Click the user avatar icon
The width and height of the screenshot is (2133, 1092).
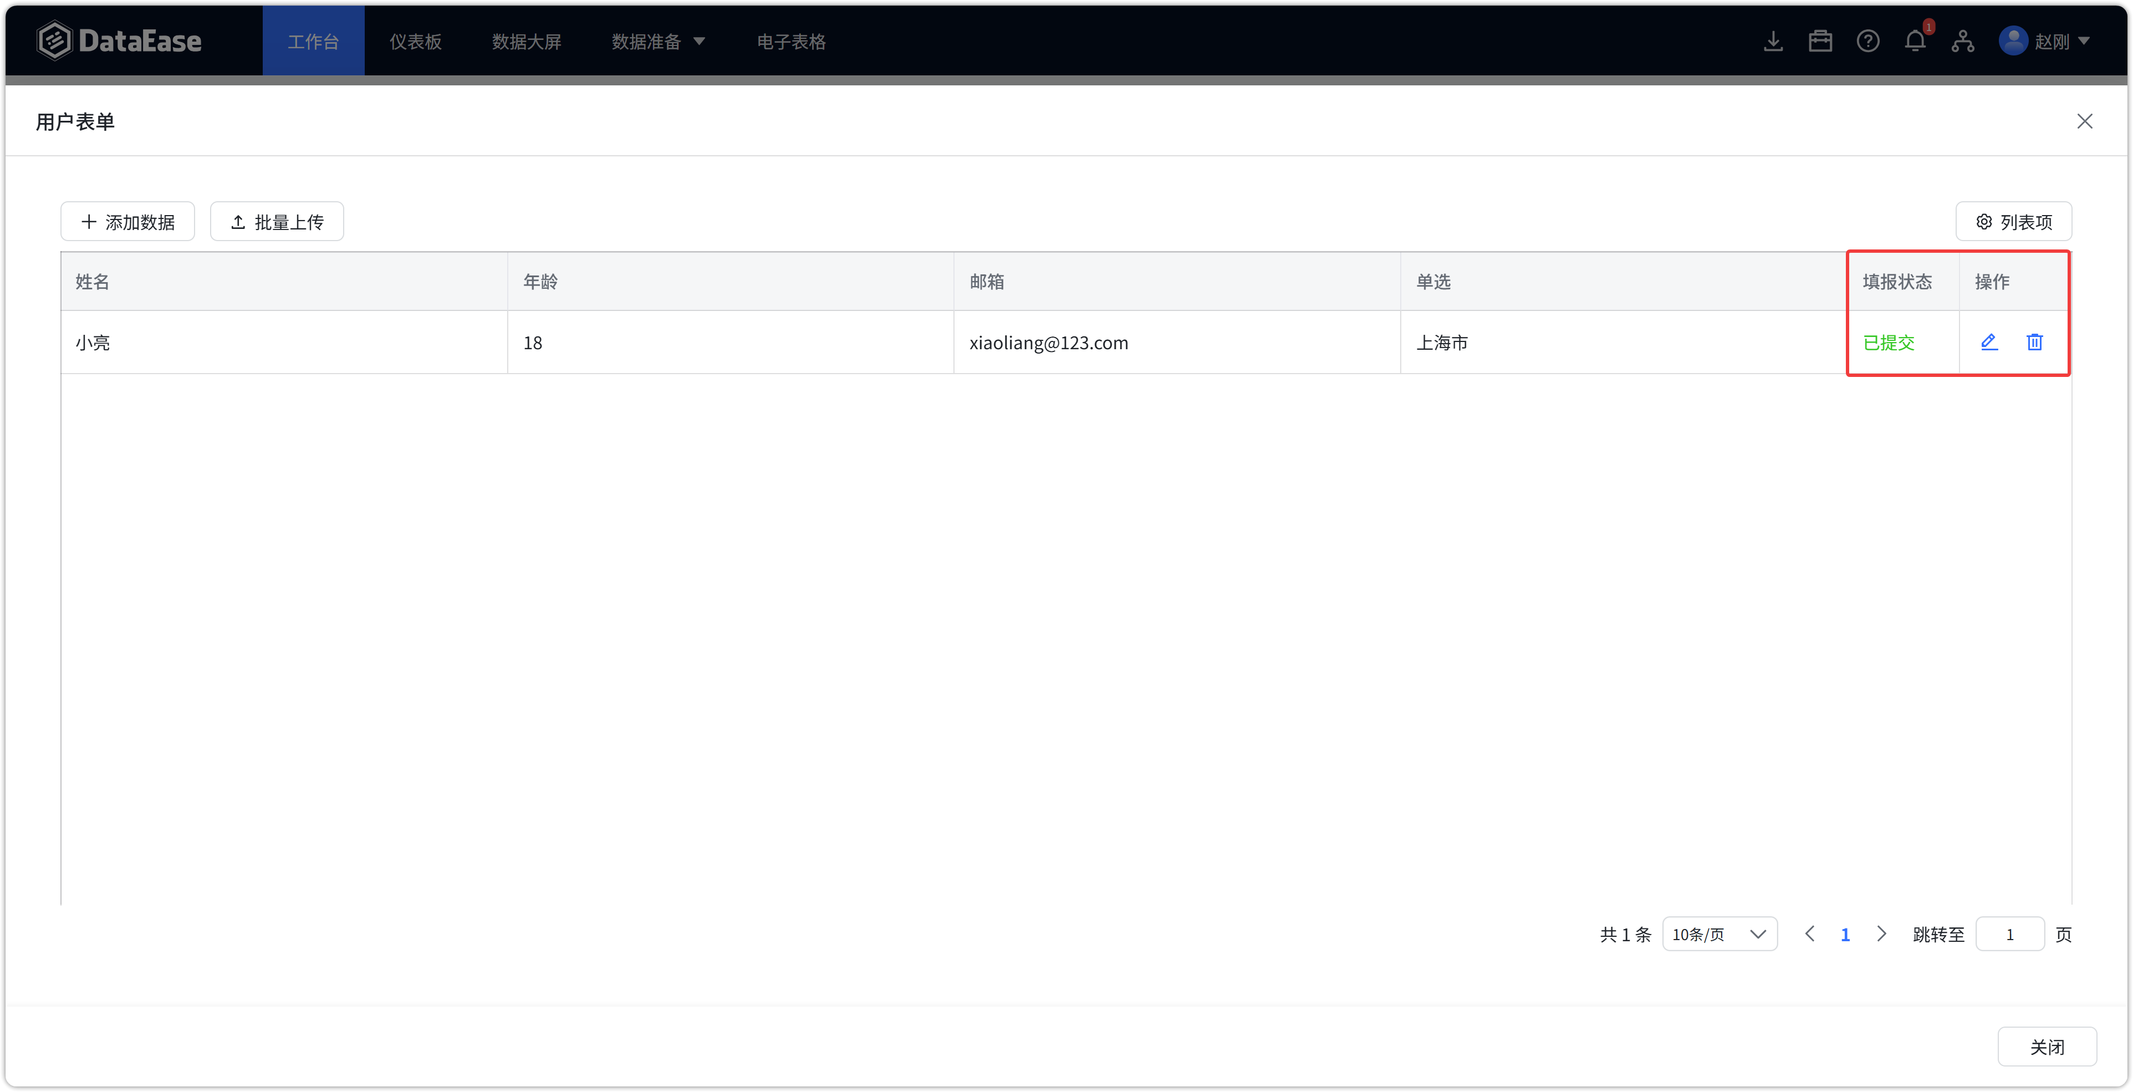click(2013, 40)
